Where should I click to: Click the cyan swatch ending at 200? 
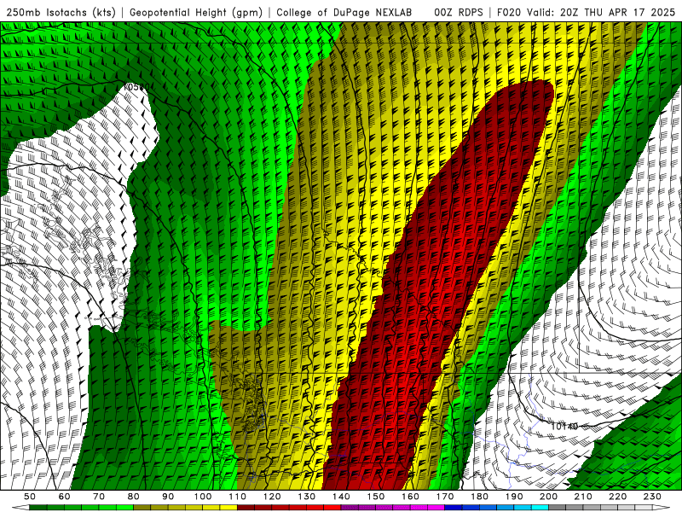pos(540,508)
